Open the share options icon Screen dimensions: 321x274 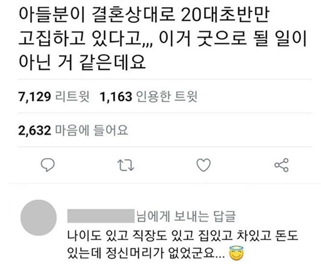281,165
